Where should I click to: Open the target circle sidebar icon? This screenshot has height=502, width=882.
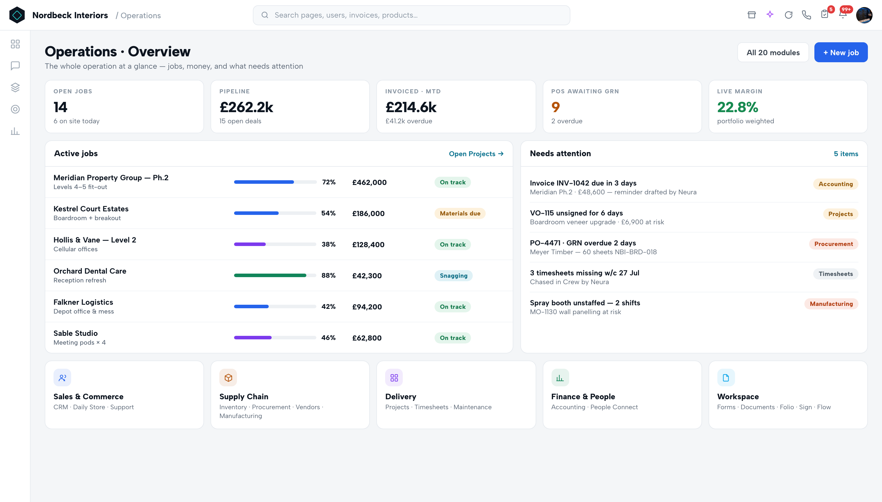pyautogui.click(x=15, y=109)
